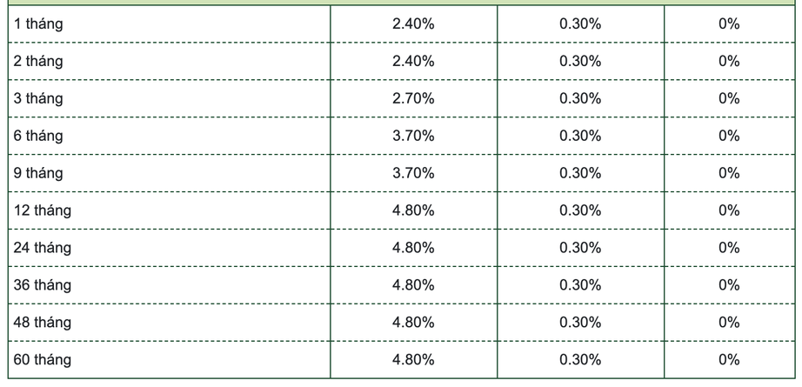802x387 pixels.
Task: Click the '60 tháng' term label
Action: point(43,360)
